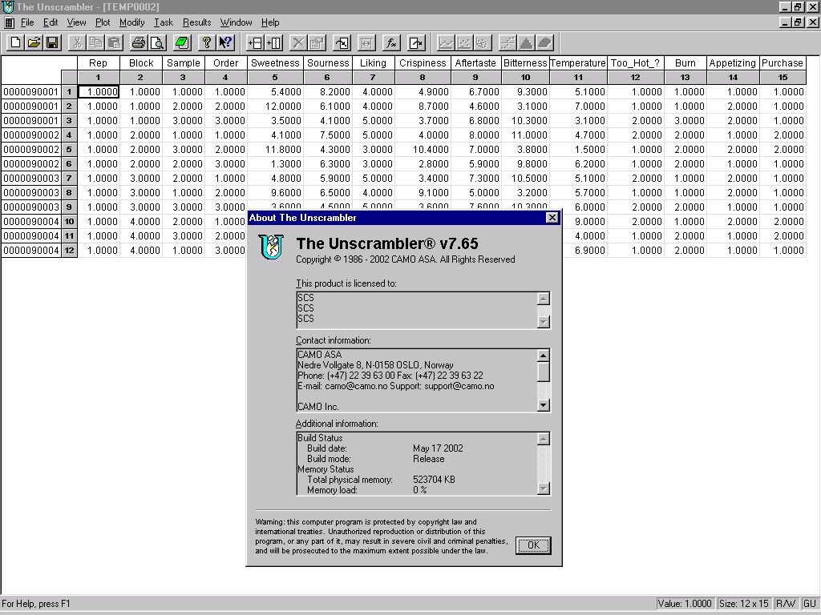
Task: Select row 6 header in the table
Action: coord(70,164)
